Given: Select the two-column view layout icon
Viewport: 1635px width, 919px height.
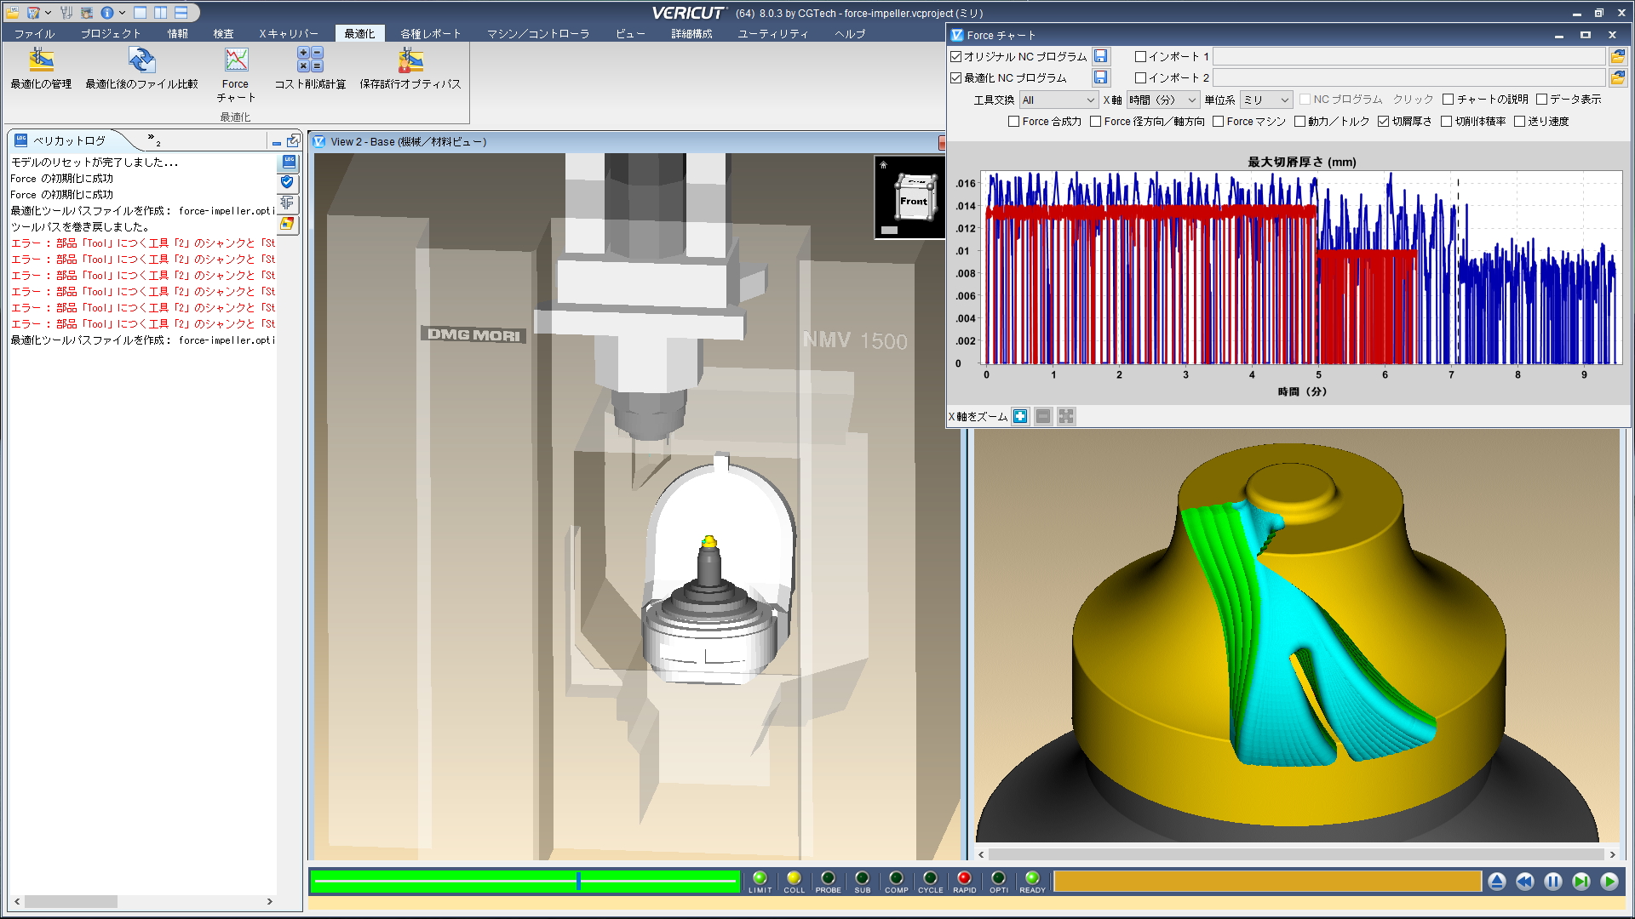Looking at the screenshot, I should point(161,13).
